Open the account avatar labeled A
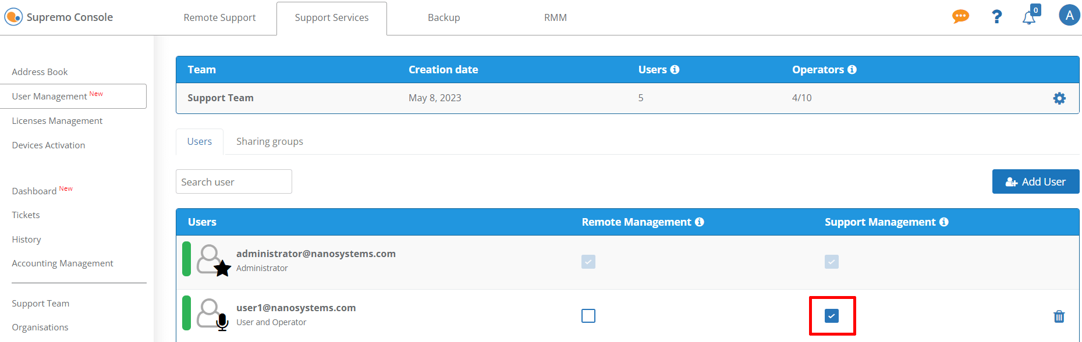Screen dimensions: 1082x342 pyautogui.click(x=1069, y=15)
